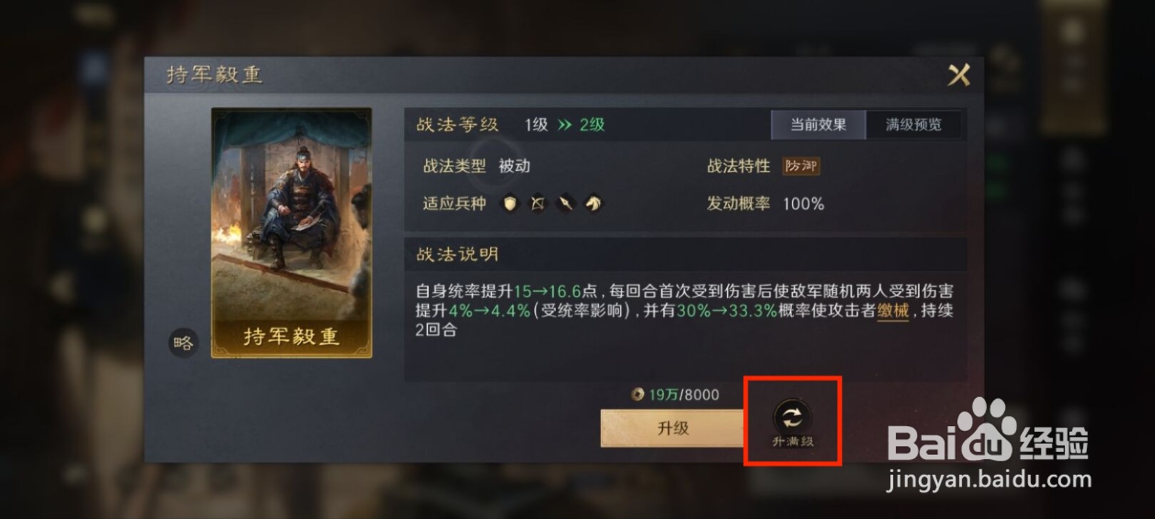Click the 19万/8000 coin cost text
Viewport: 1155px width, 519px height.
[684, 395]
